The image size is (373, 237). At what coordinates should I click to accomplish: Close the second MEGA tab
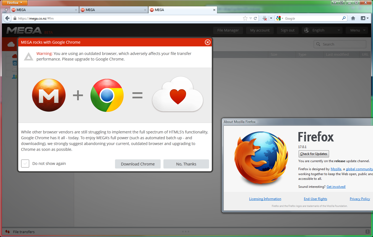(145, 10)
